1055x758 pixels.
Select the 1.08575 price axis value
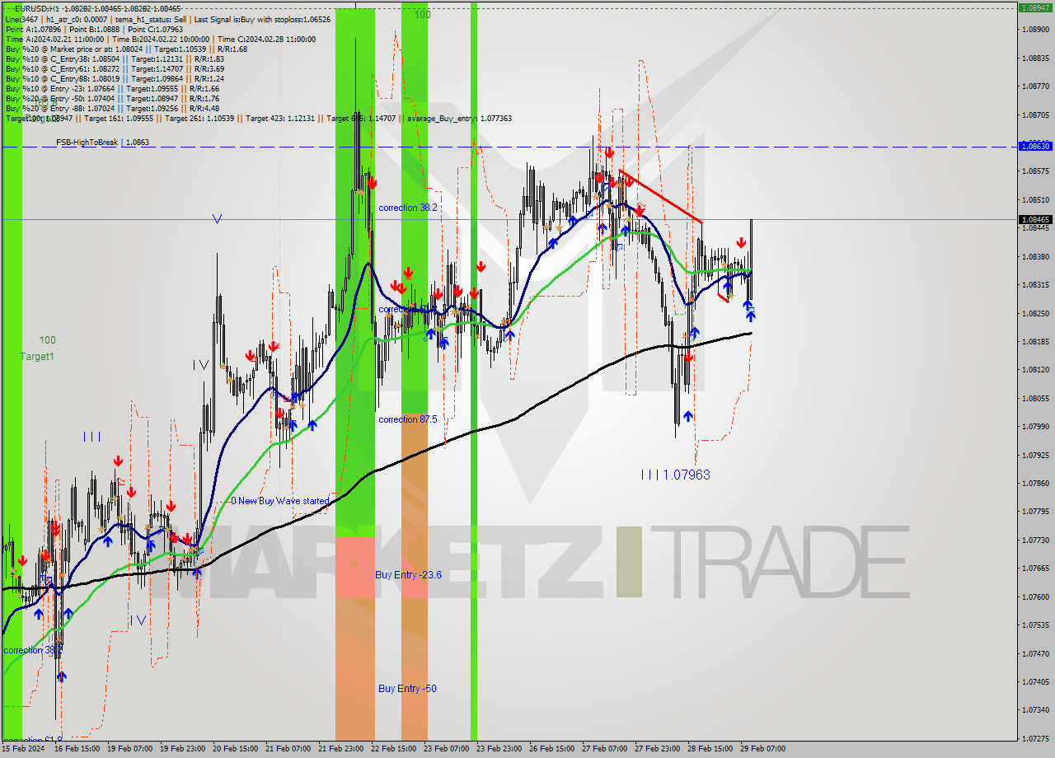tap(1035, 171)
